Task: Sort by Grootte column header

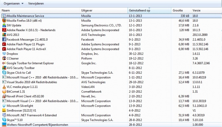Action: click(x=178, y=10)
